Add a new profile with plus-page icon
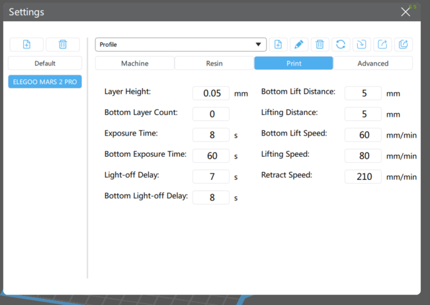 click(x=278, y=44)
